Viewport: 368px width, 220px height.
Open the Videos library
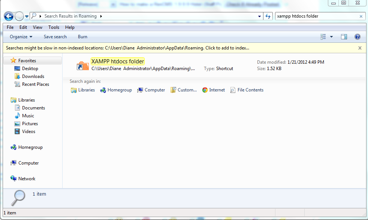coord(28,132)
